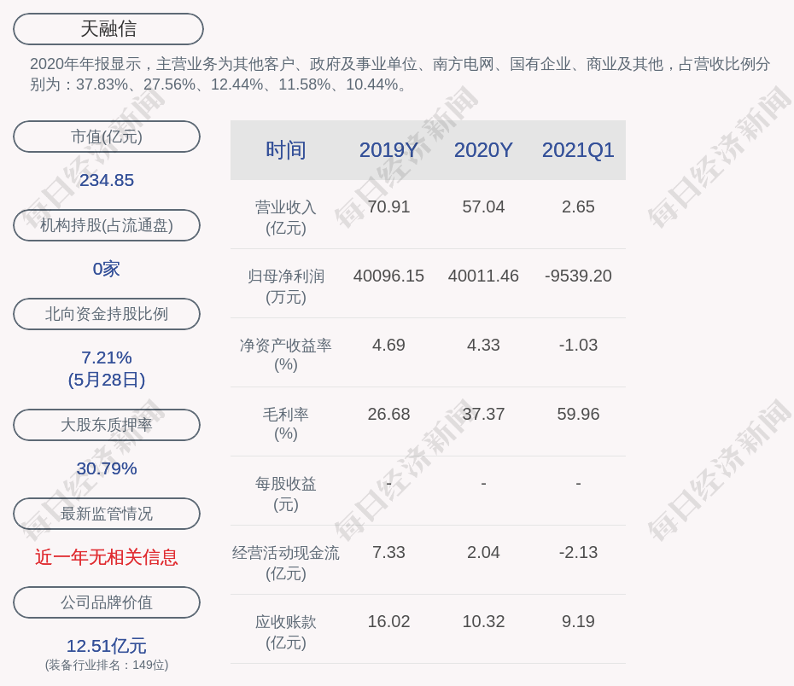Click the 近一年无相关信息 red text
The width and height of the screenshot is (794, 686).
(x=106, y=555)
